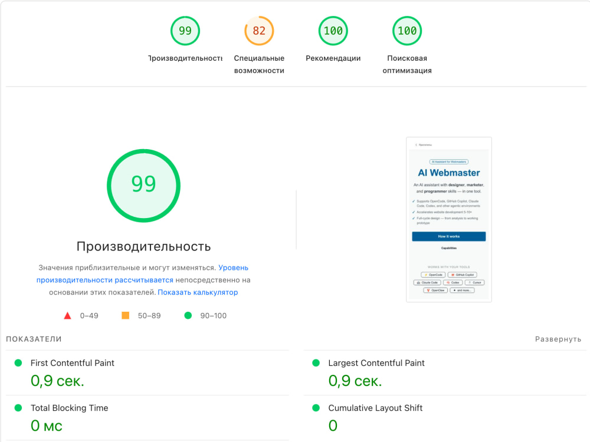
Task: Click the green circle 90–100 legend icon
Action: tap(188, 315)
